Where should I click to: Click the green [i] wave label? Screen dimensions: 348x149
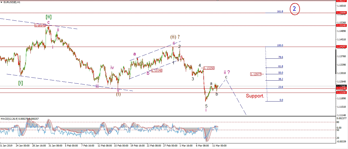[x=20, y=83]
